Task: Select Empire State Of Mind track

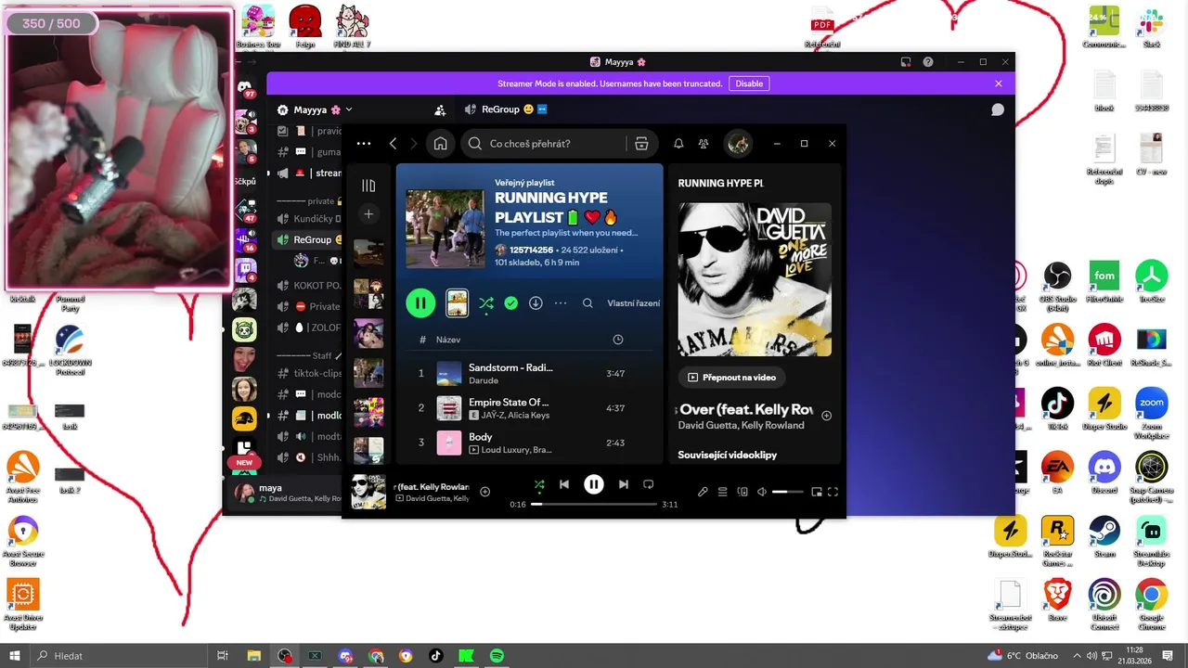Action: pos(529,408)
